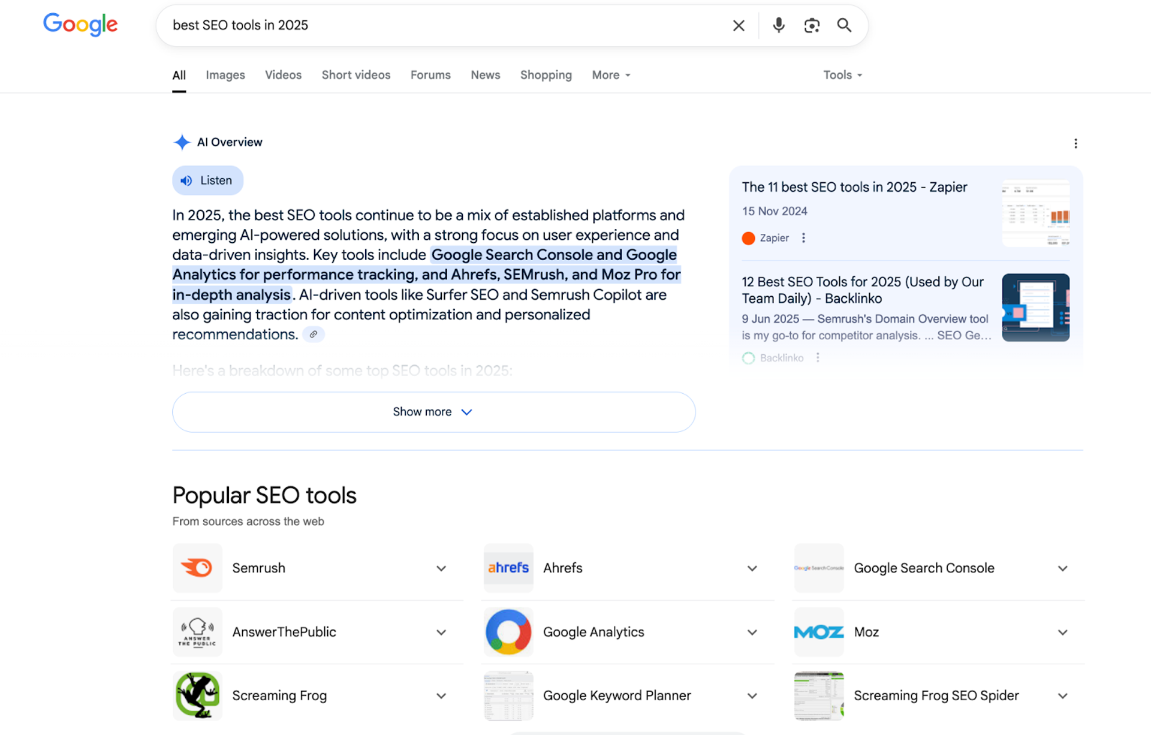Click the orange Zapier favicon

[748, 238]
